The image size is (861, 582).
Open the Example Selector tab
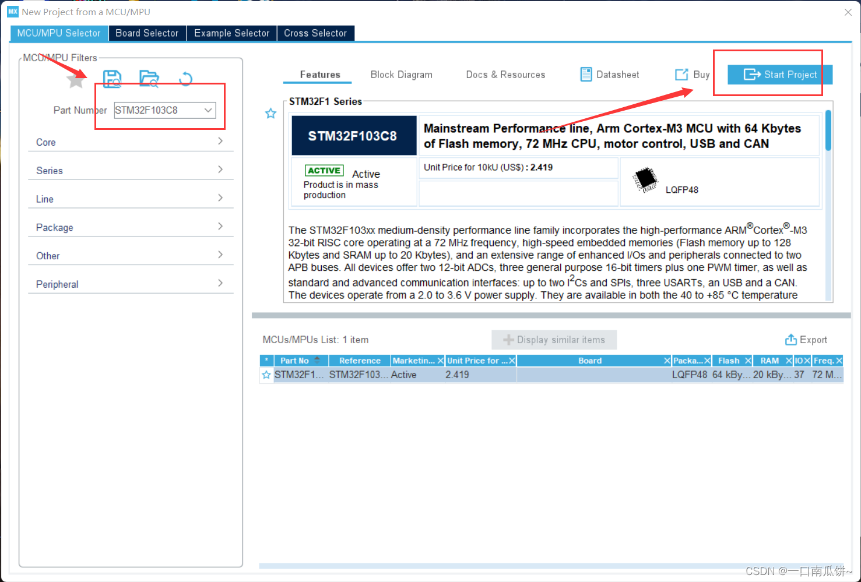coord(231,33)
